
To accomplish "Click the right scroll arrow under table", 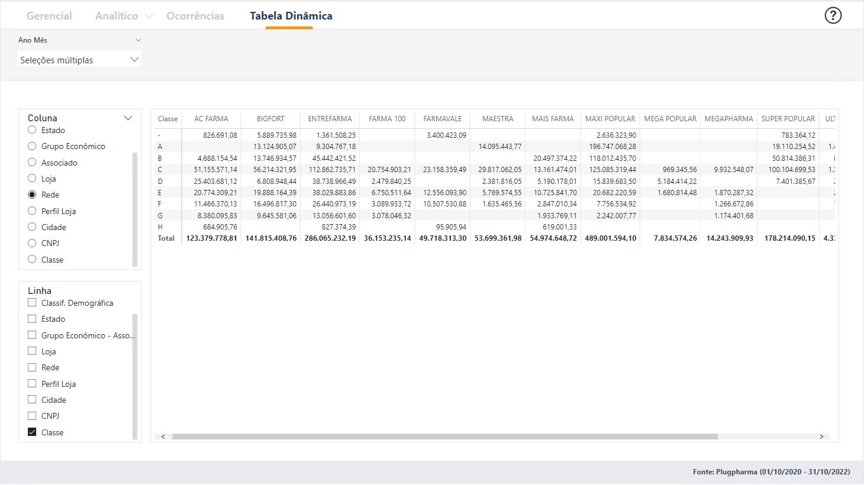I will (x=821, y=436).
